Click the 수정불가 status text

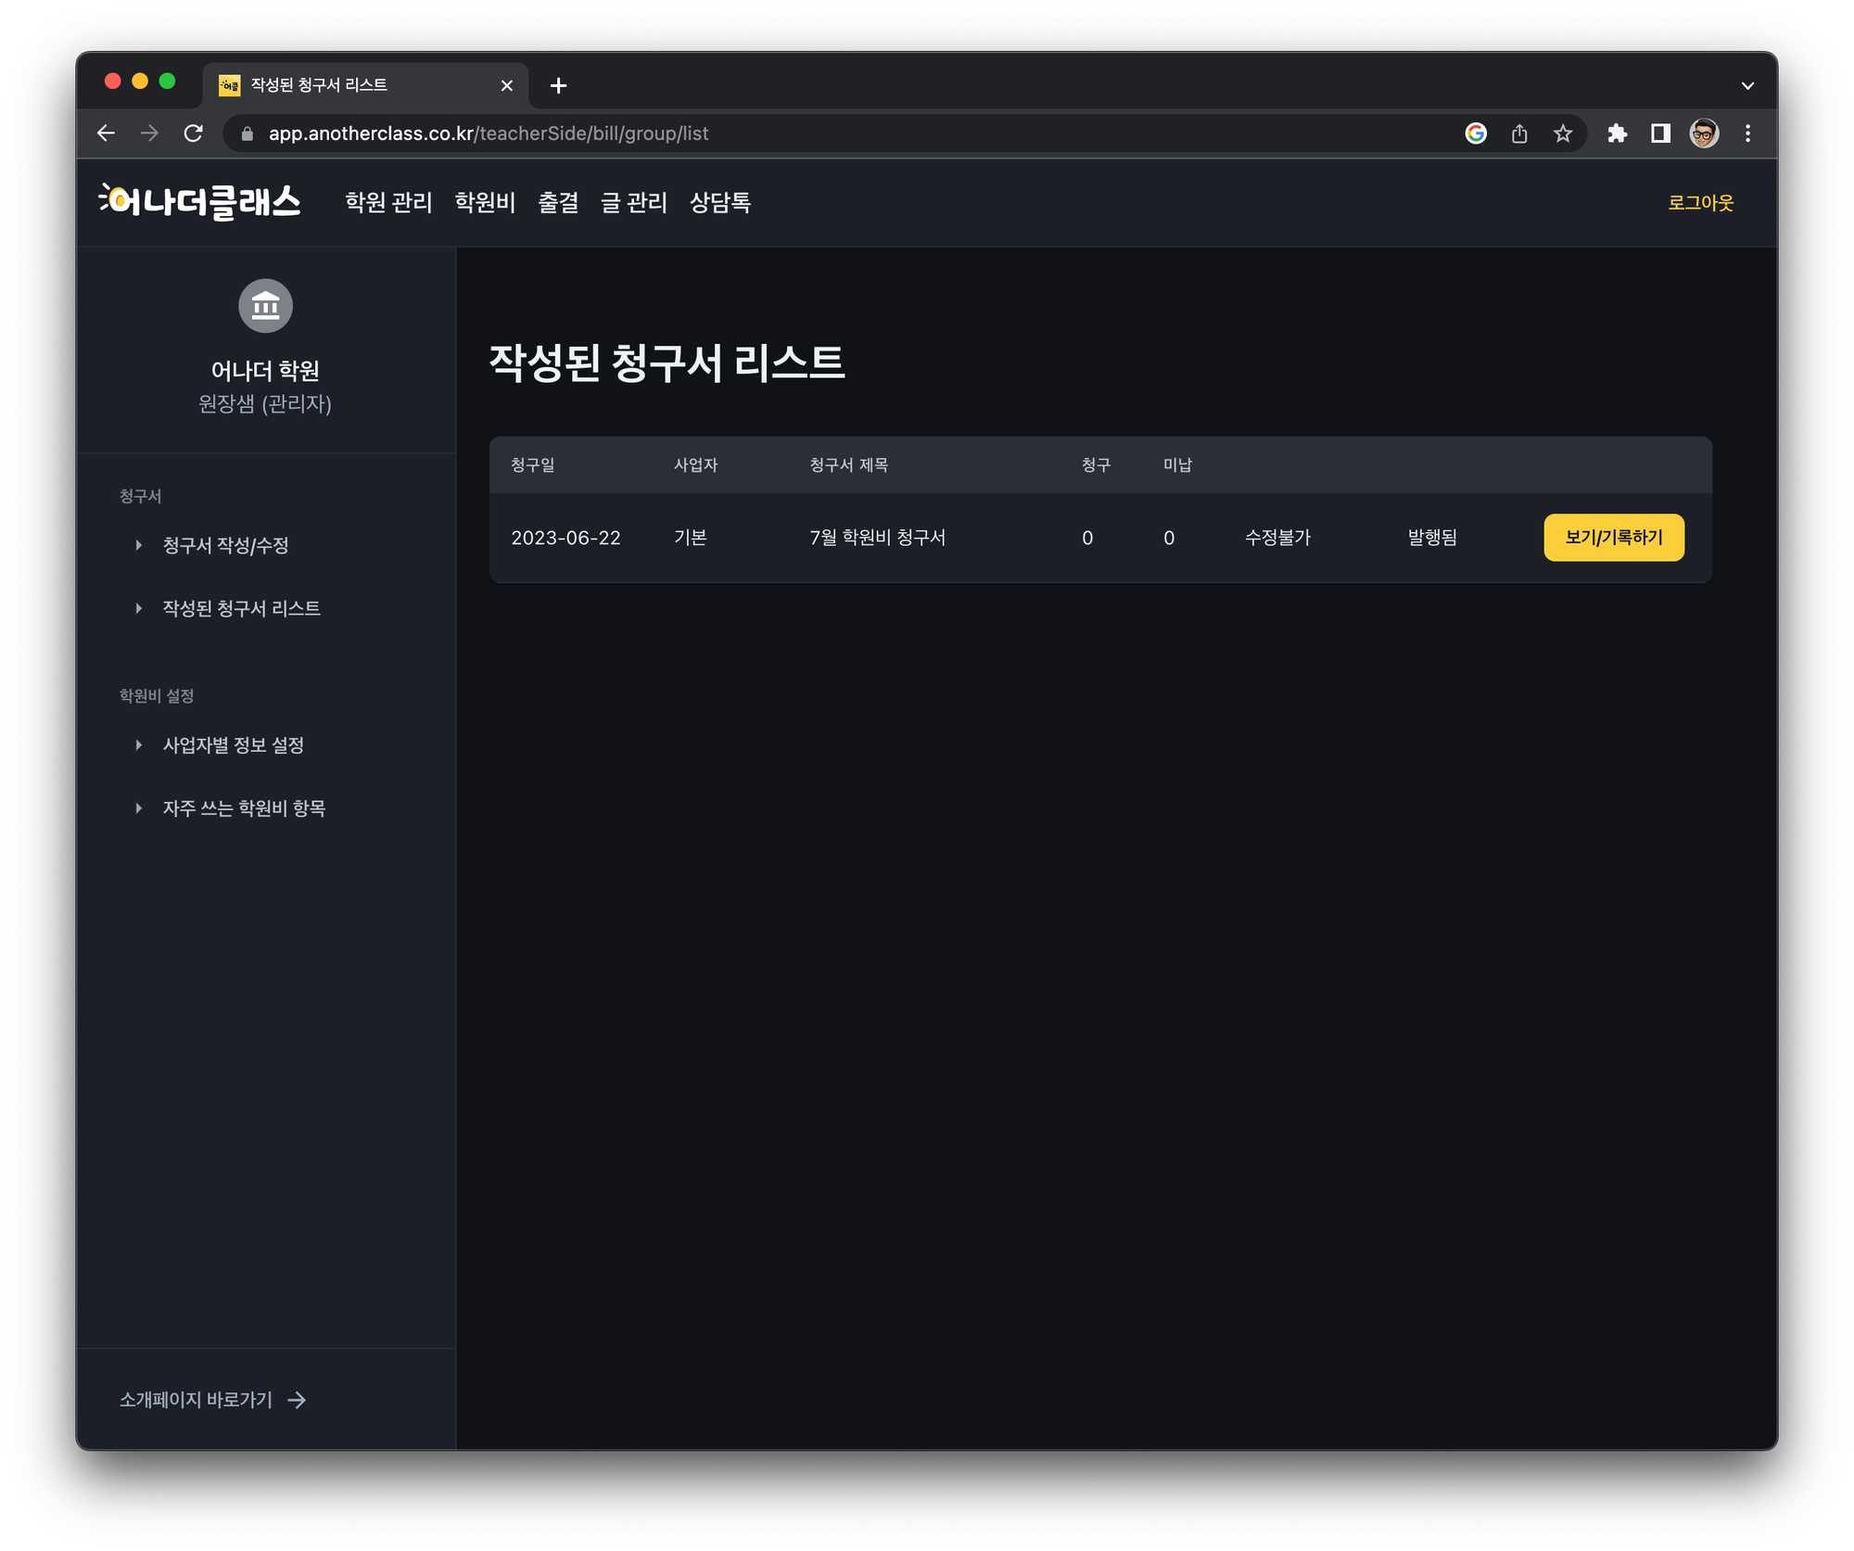(1277, 538)
